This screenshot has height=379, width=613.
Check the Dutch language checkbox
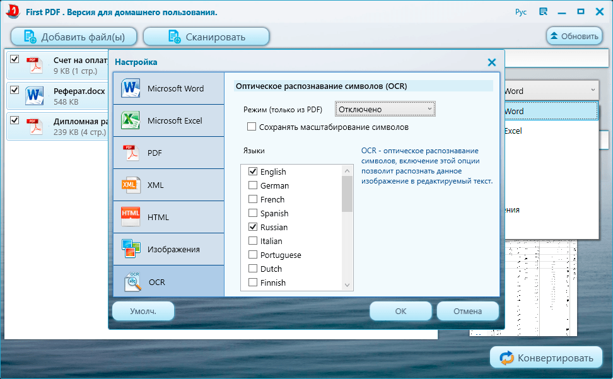(x=253, y=269)
